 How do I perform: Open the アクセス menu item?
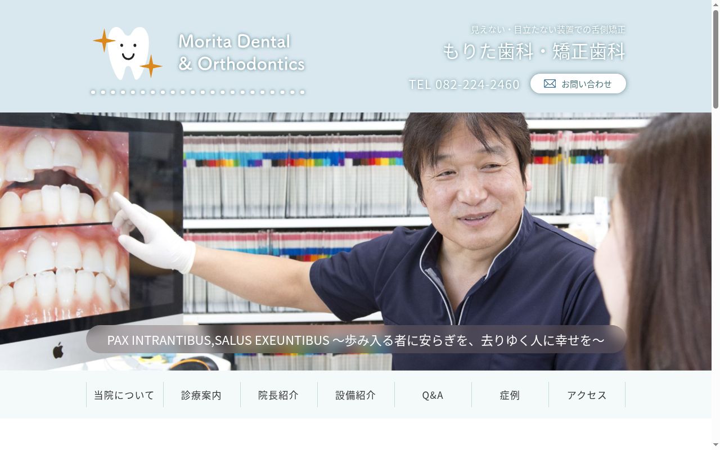pyautogui.click(x=587, y=395)
